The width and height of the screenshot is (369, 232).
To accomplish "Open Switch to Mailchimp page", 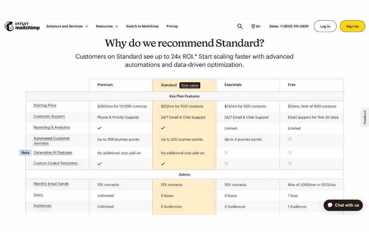I will pos(142,26).
